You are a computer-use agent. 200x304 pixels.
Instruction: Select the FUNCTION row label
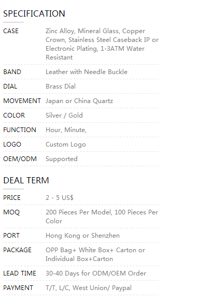pos(20,130)
